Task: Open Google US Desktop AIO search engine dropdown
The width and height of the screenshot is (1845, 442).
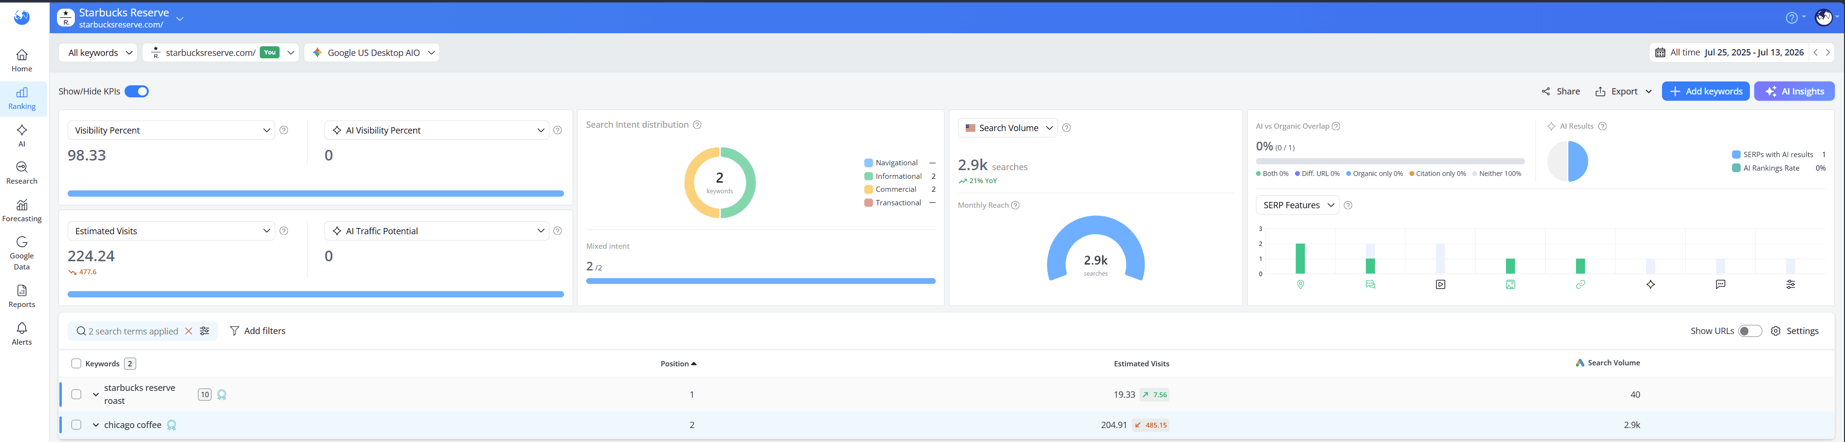Action: click(372, 52)
